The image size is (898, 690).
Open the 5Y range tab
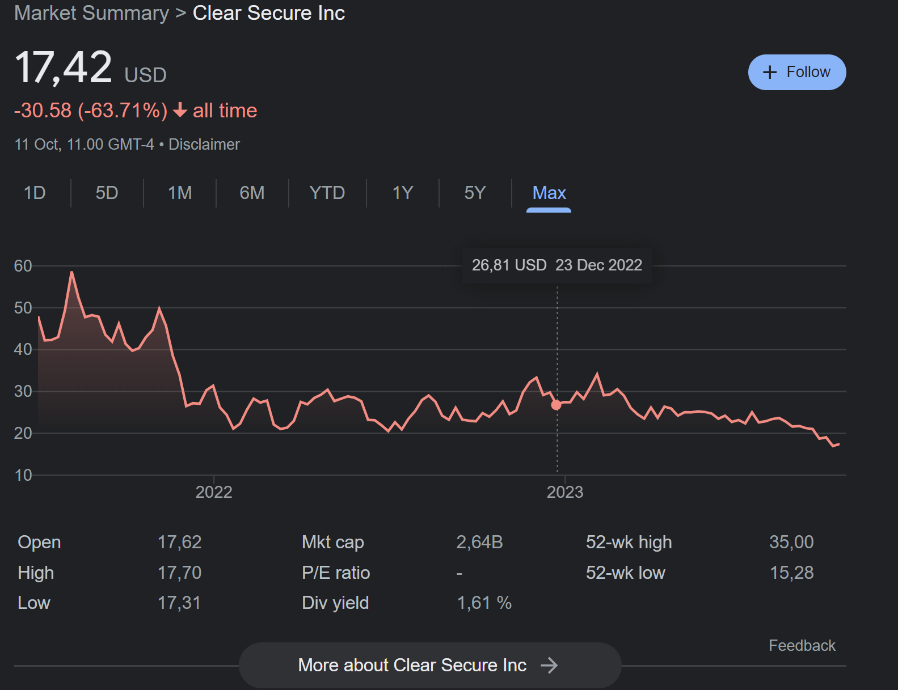click(475, 193)
